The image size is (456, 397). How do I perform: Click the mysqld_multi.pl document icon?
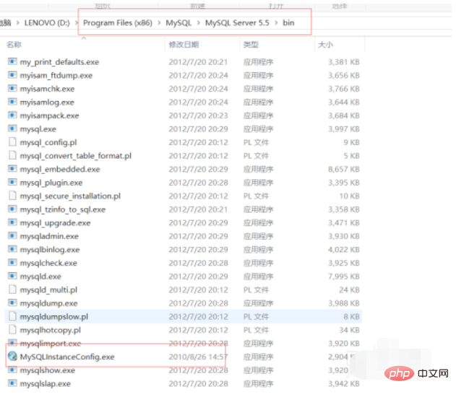tap(12, 289)
